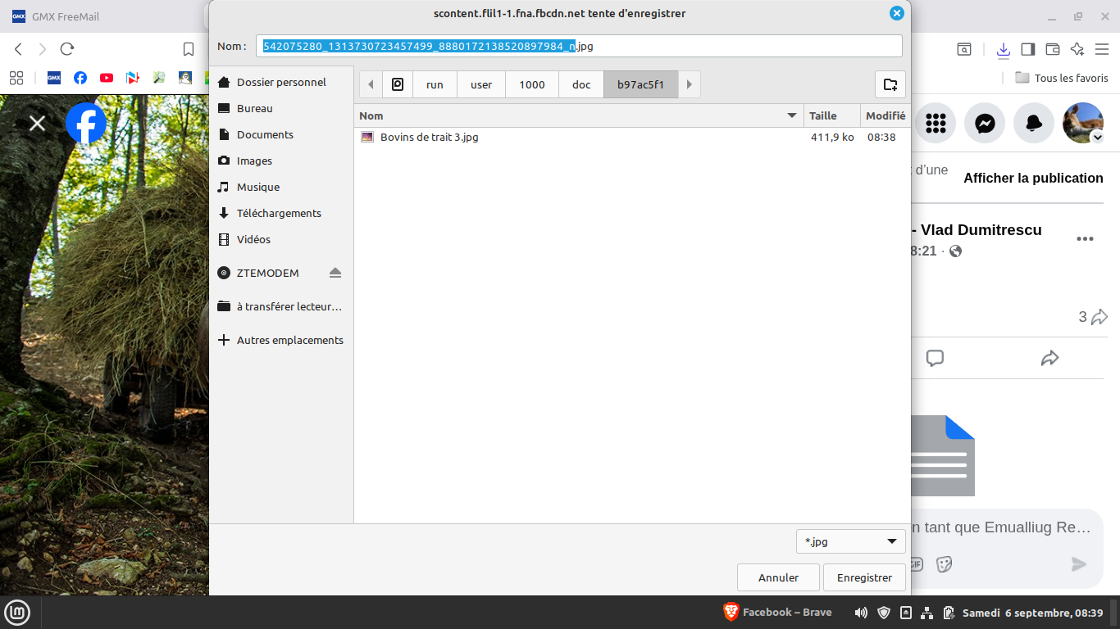Select Téléchargements in the sidebar
Viewport: 1120px width, 629px height.
click(279, 213)
